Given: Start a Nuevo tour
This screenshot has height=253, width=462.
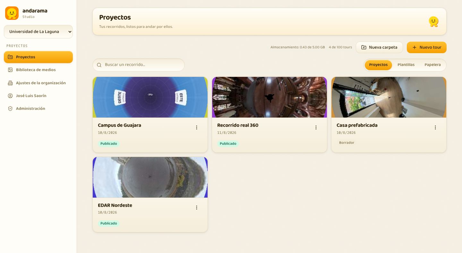Looking at the screenshot, I should 427,47.
